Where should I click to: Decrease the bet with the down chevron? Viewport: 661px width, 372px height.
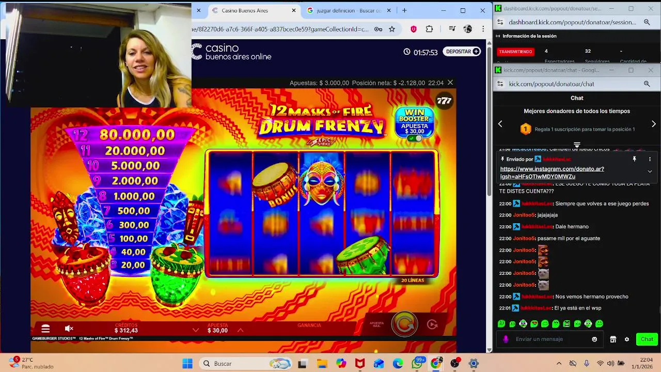click(x=196, y=330)
